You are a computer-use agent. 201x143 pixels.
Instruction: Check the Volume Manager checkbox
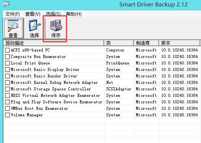click(x=7, y=115)
